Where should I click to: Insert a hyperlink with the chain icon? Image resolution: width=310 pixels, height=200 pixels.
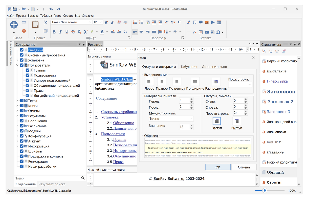(188, 22)
